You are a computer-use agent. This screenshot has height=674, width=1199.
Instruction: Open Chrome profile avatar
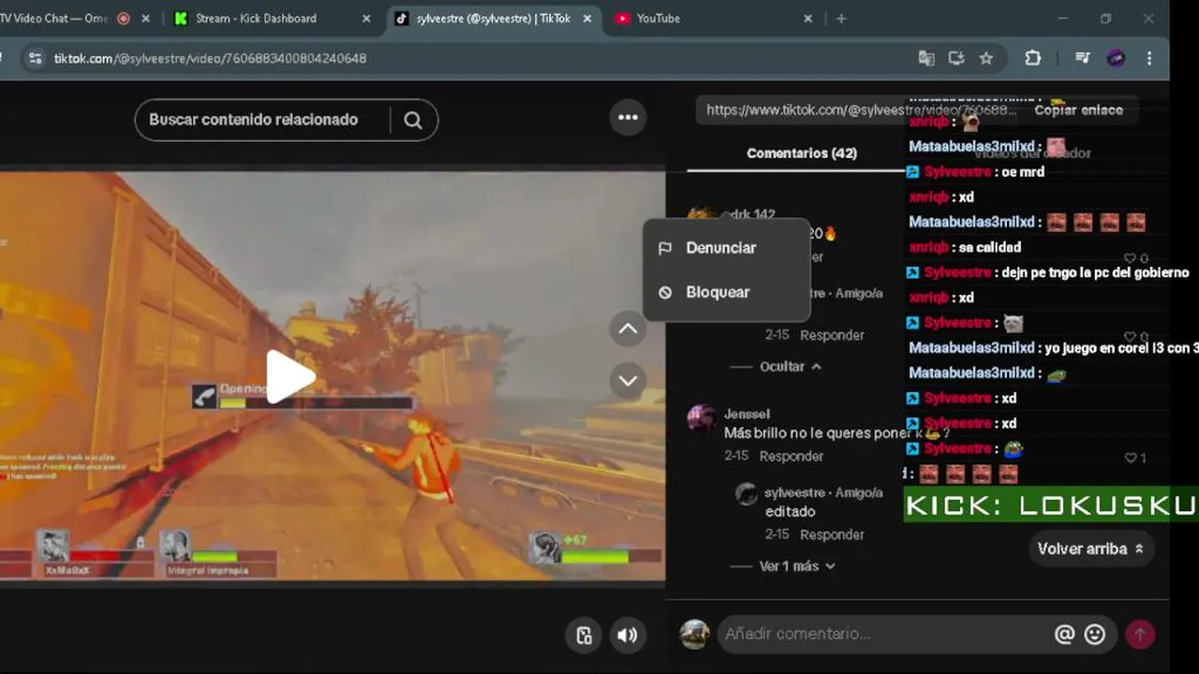[x=1116, y=58]
